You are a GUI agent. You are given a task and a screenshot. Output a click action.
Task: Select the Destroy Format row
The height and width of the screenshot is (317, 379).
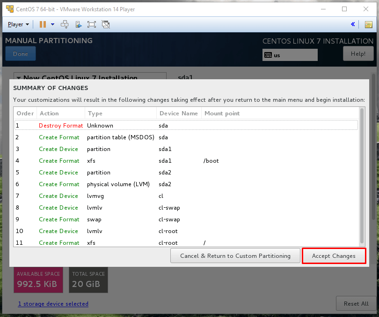[x=186, y=126]
